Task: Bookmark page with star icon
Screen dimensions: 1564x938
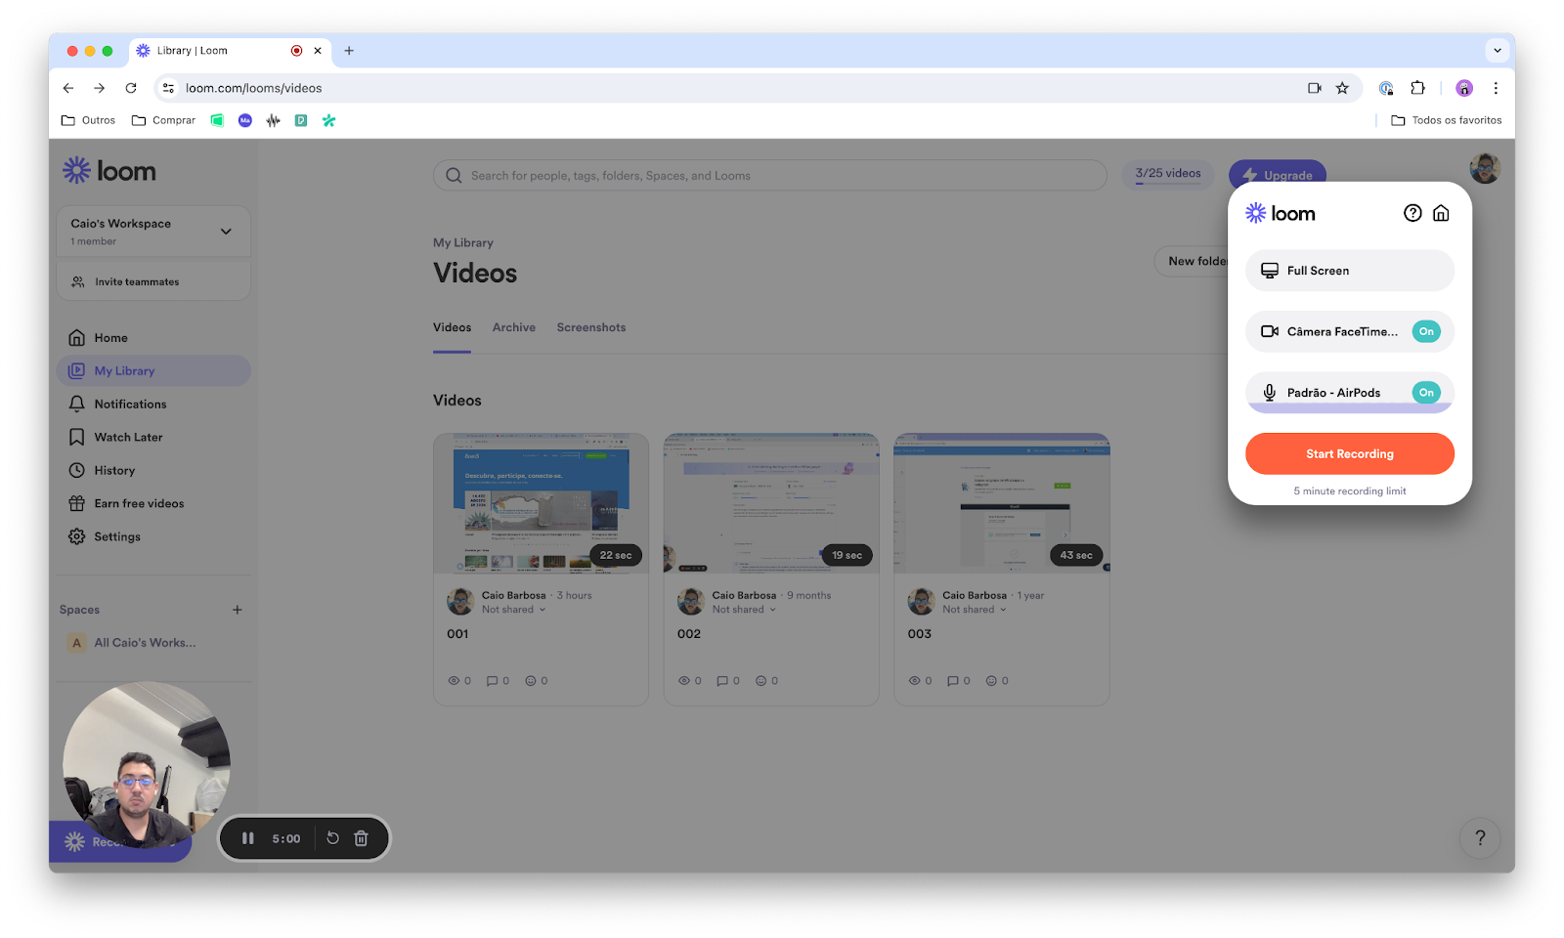Action: 1342,88
